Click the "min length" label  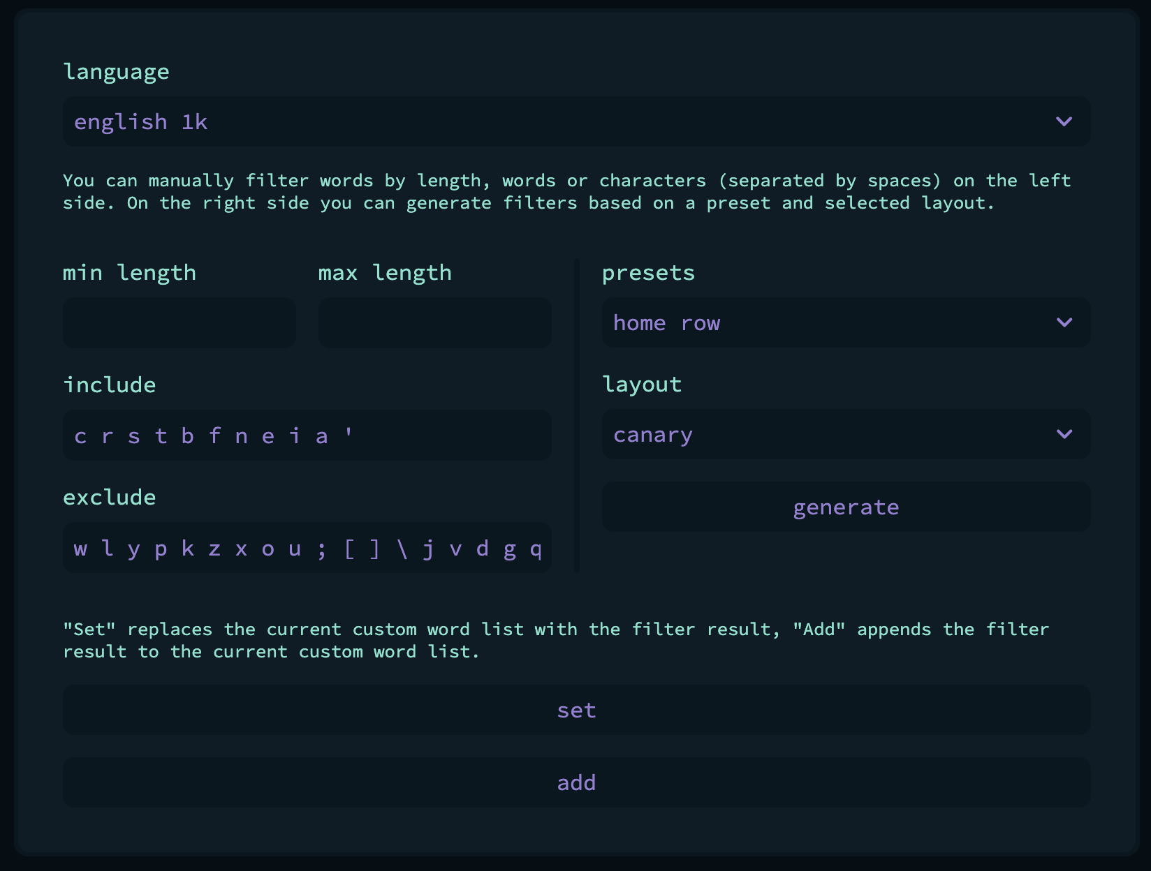(x=129, y=273)
